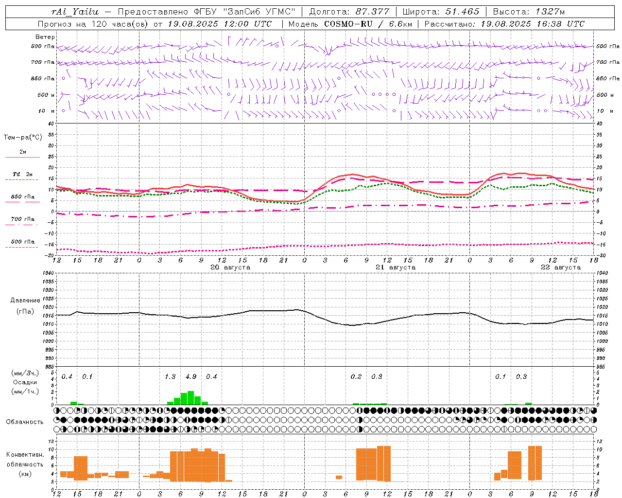Select the Тем-ра(°C) temperature label
The height and width of the screenshot is (498, 622).
[x=23, y=138]
